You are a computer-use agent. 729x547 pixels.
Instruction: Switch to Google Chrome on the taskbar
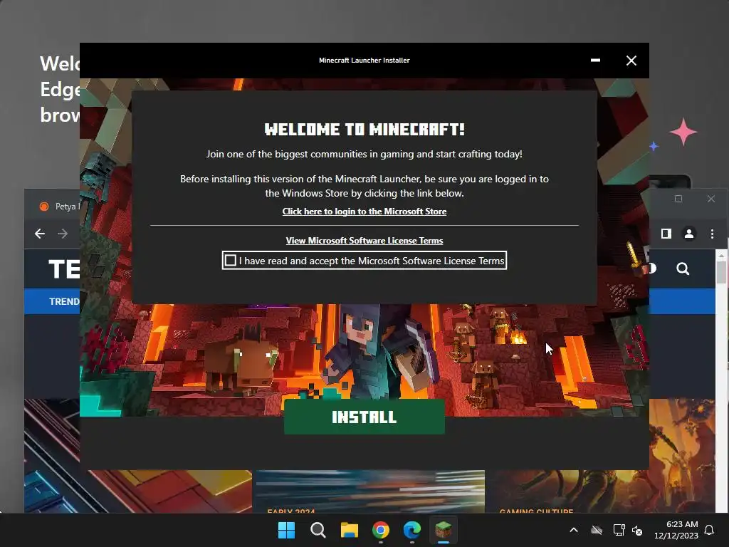point(381,530)
